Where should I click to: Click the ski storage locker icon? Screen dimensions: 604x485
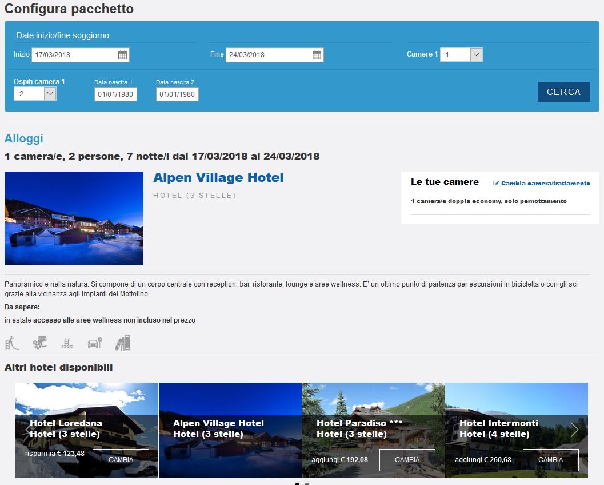pos(123,343)
